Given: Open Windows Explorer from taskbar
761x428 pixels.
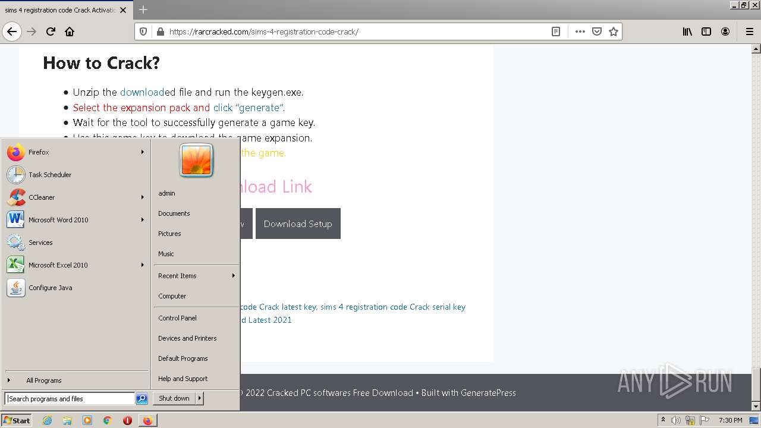Looking at the screenshot, I should (67, 420).
